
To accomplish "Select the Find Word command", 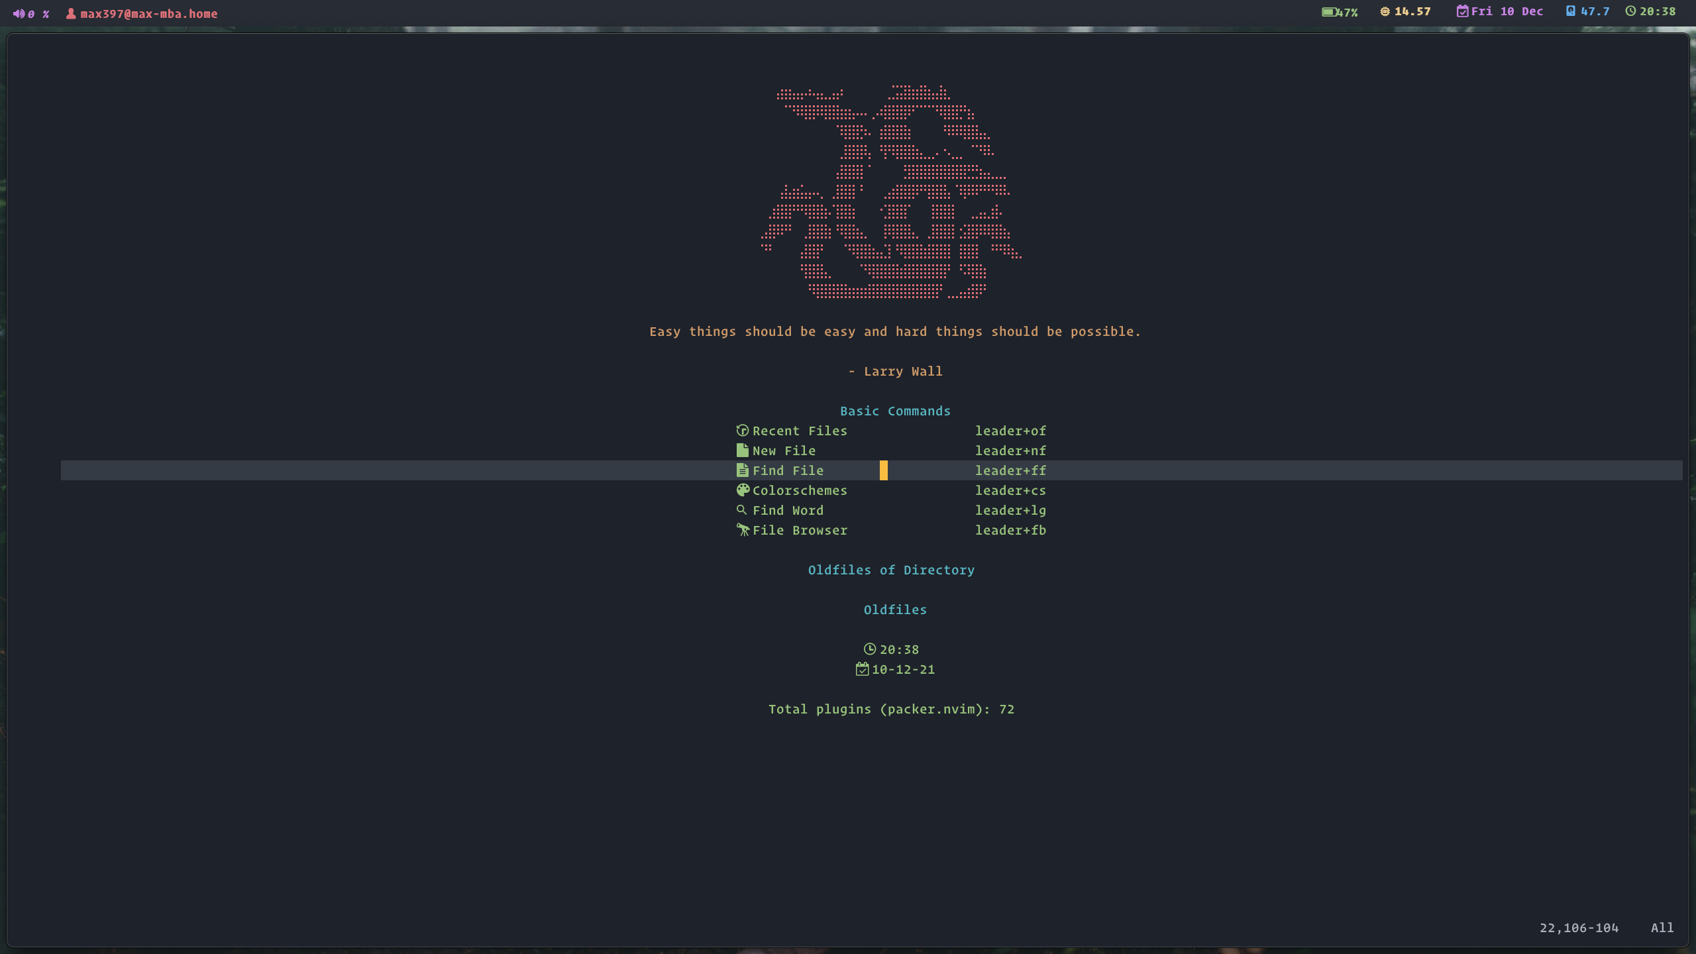I will point(788,510).
